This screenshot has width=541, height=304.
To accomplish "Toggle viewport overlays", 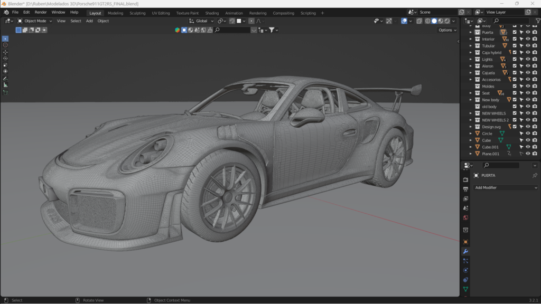I will click(x=404, y=21).
